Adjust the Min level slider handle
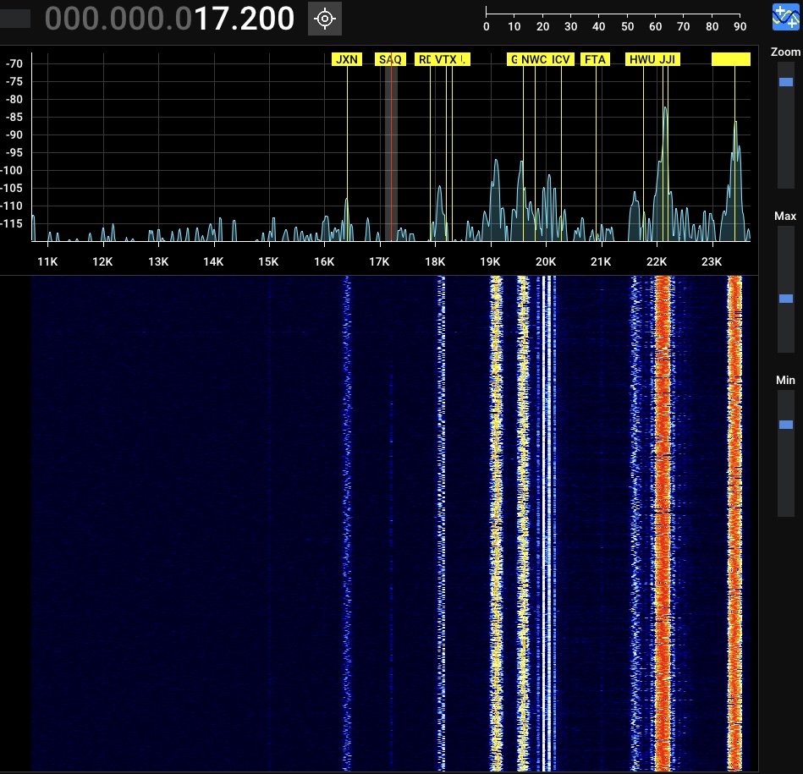The image size is (803, 774). [785, 425]
